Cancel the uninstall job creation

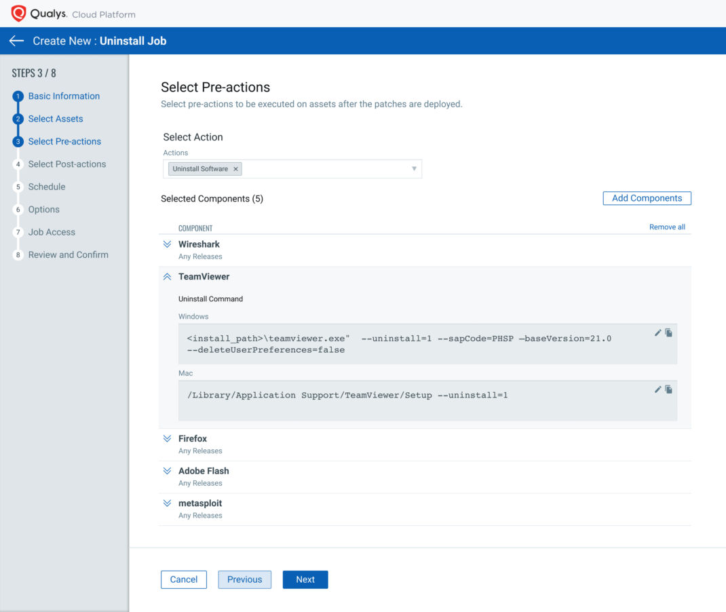click(x=184, y=579)
